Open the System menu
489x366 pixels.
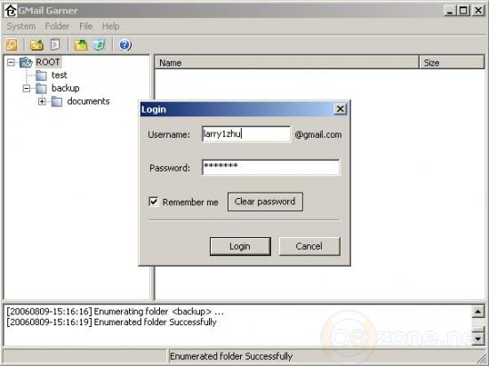tap(21, 26)
